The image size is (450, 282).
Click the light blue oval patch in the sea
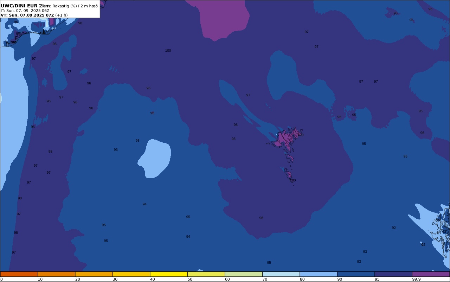(x=155, y=159)
